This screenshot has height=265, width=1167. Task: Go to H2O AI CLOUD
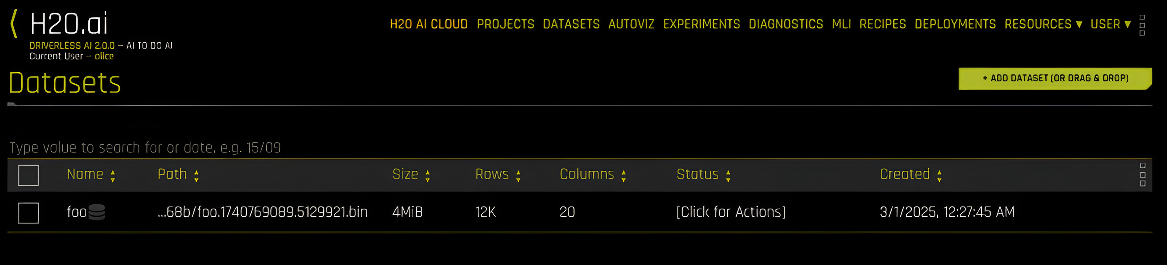pyautogui.click(x=428, y=24)
